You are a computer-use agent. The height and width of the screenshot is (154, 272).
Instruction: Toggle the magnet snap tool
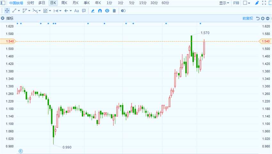(100, 11)
